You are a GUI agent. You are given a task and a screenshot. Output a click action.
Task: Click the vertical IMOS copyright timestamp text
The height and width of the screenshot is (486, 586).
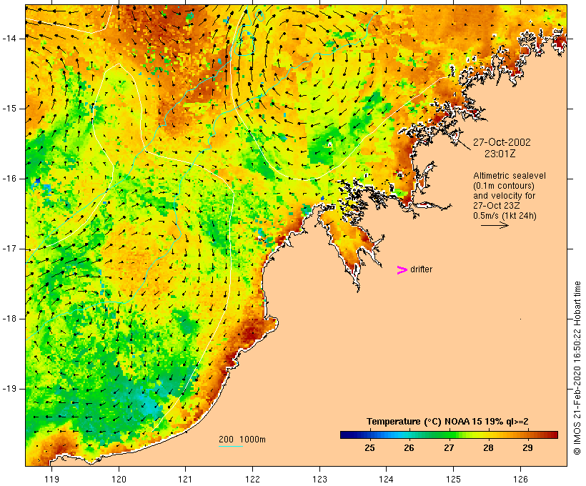pos(577,368)
